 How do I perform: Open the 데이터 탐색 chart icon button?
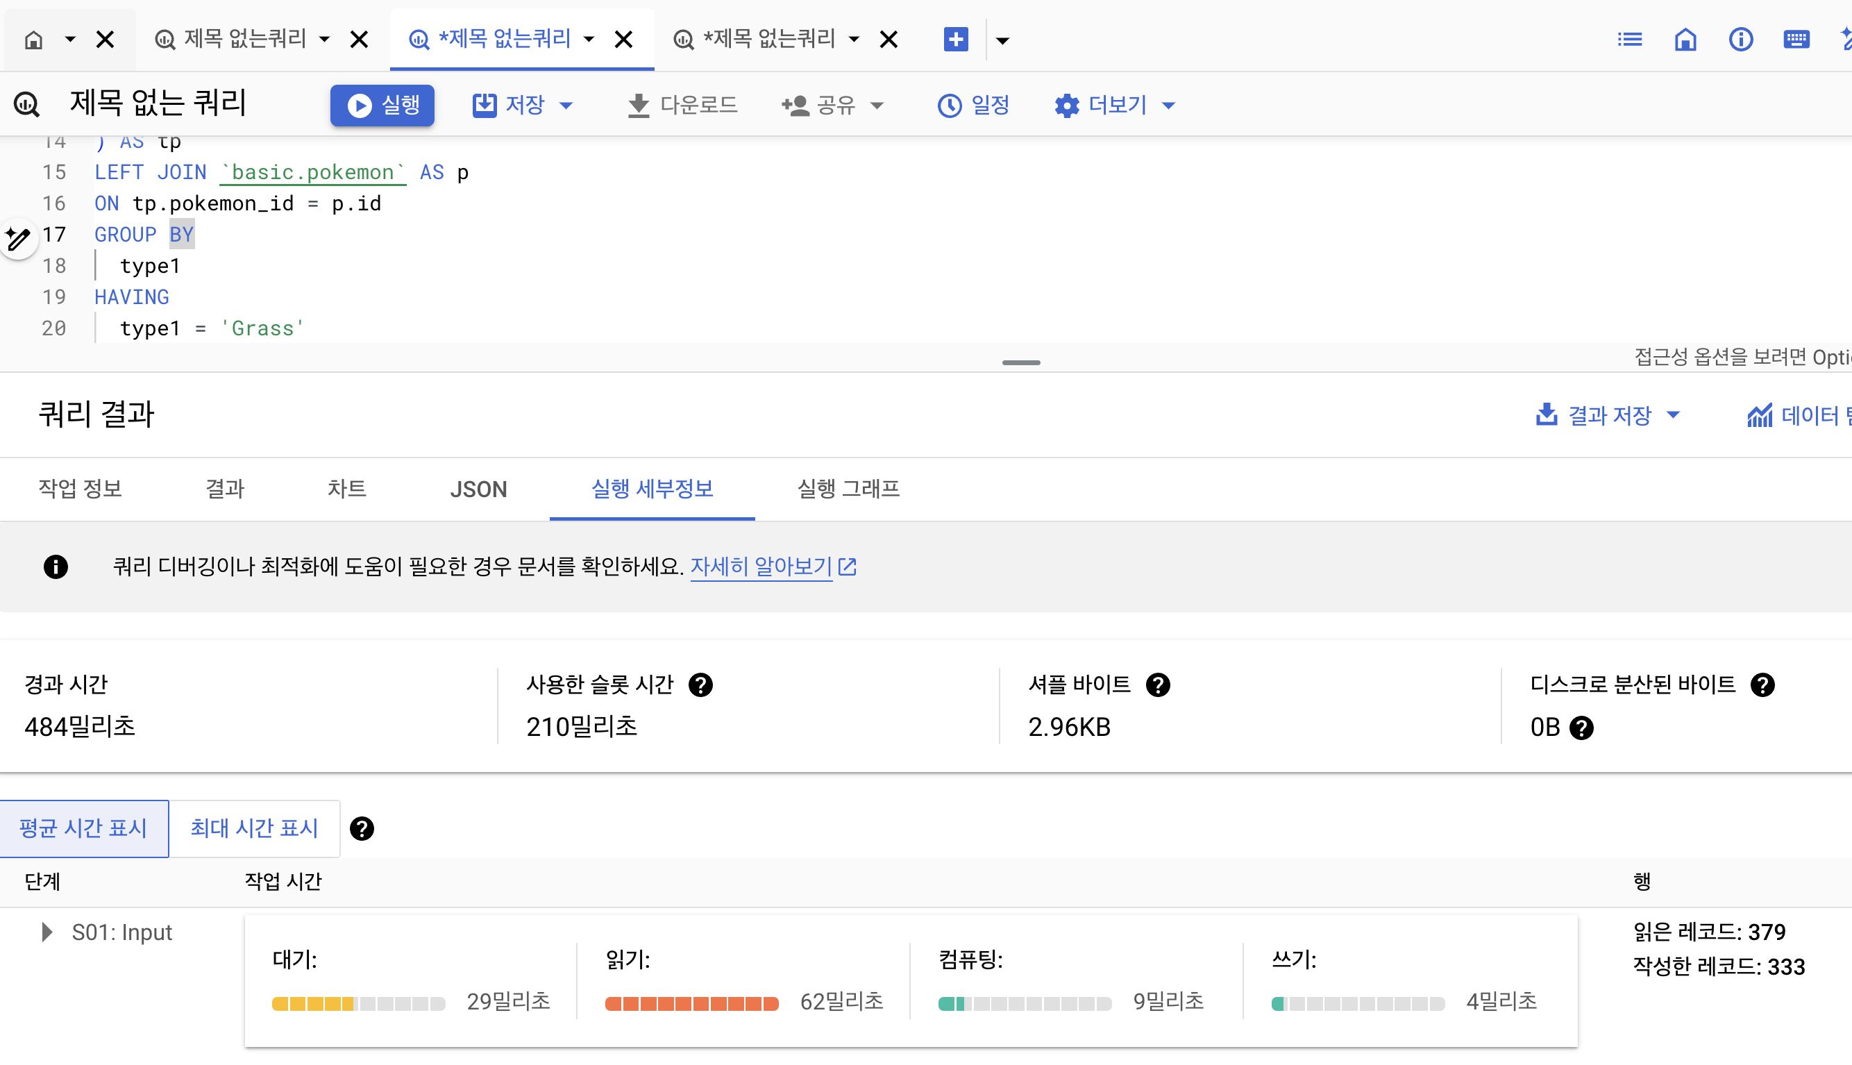[x=1799, y=415]
